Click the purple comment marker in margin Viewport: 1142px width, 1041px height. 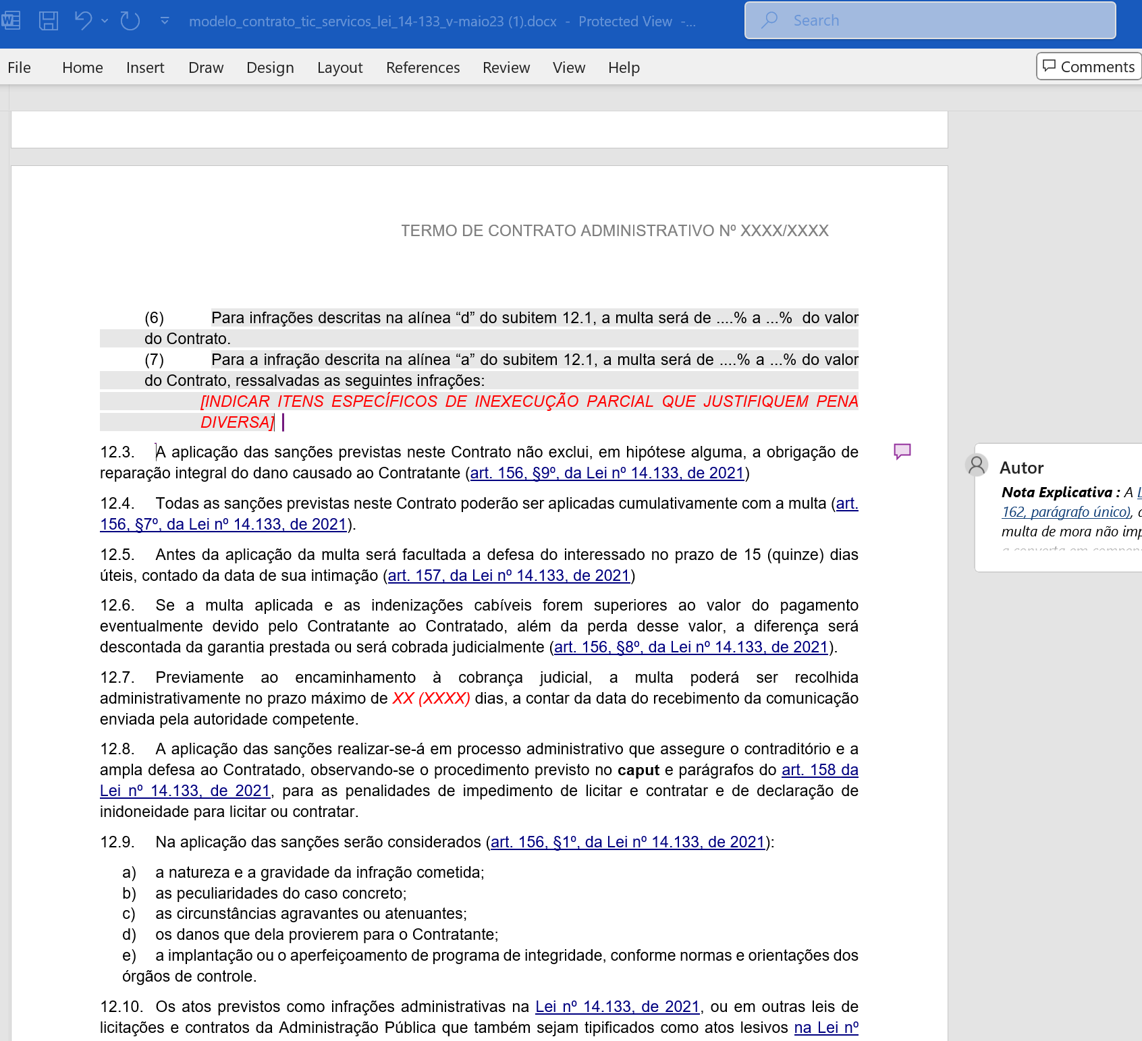[902, 451]
